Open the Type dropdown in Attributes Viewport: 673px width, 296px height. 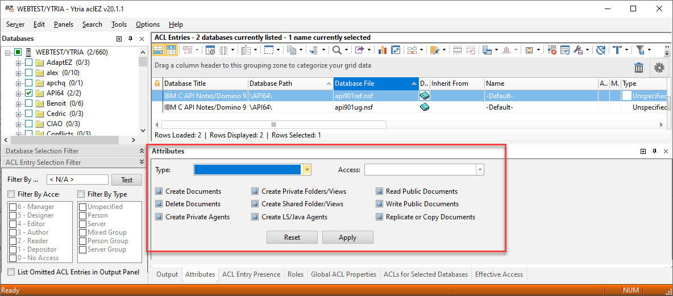pos(307,169)
